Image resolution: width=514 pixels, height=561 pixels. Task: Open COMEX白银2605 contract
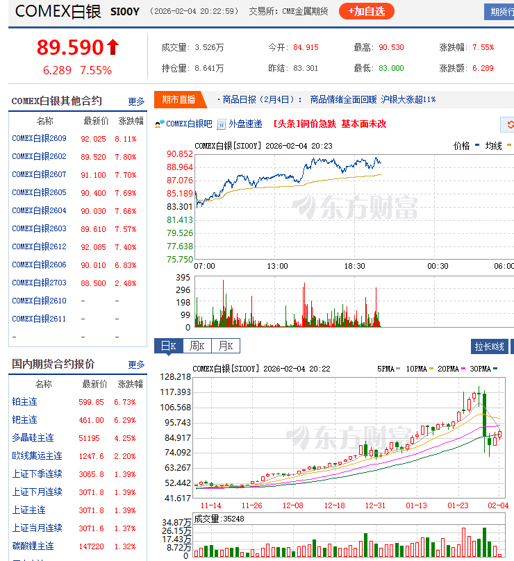(x=39, y=192)
